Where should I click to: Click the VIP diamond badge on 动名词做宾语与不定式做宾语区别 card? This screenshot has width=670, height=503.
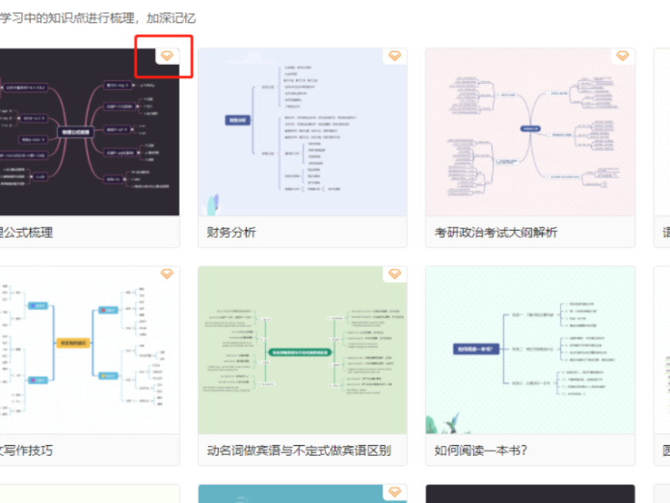[x=395, y=274]
